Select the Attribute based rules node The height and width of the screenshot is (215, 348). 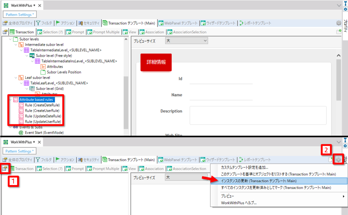tap(36, 100)
